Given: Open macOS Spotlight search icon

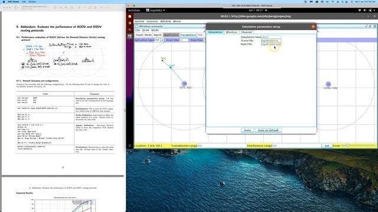Looking at the screenshot, I should click(x=343, y=2).
